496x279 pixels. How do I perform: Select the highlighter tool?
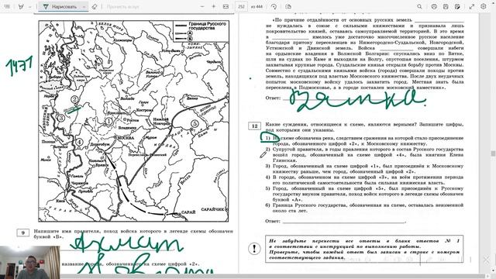click(x=21, y=6)
